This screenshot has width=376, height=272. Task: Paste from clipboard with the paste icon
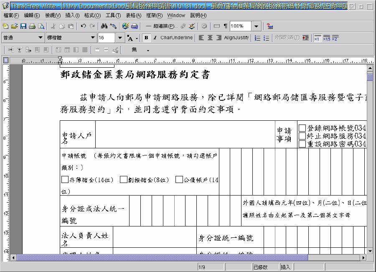tap(71, 26)
